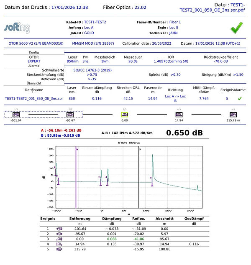Click the small green checkmark in EreignisAlarme
This screenshot has height=265, width=251.
point(240,99)
